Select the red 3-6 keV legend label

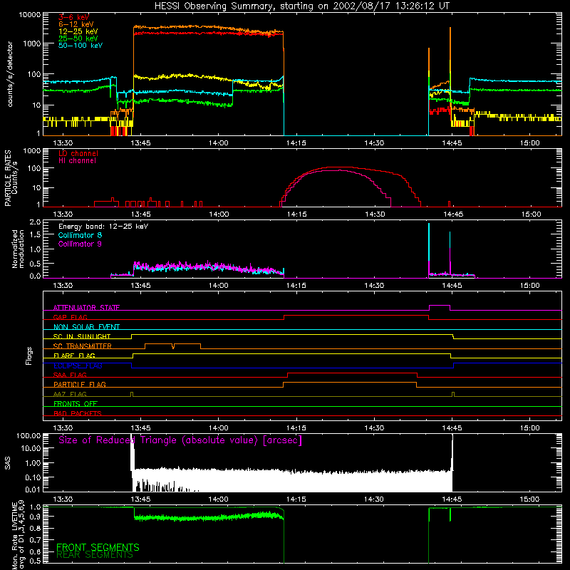pos(74,17)
